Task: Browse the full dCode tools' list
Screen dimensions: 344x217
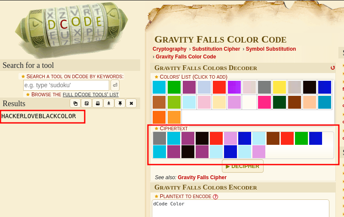Action: (x=91, y=95)
